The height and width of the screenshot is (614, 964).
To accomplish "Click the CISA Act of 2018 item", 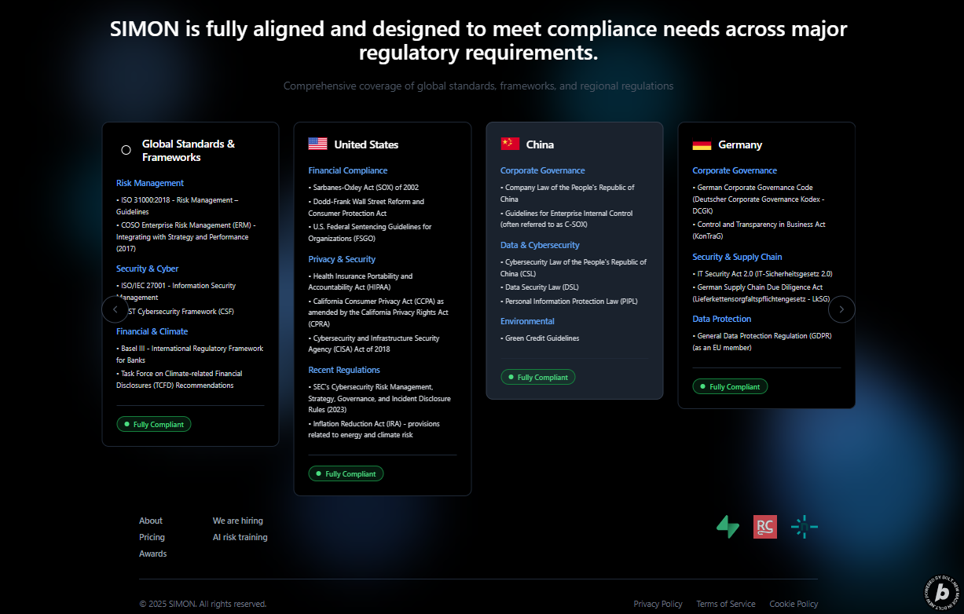I will 374,344.
